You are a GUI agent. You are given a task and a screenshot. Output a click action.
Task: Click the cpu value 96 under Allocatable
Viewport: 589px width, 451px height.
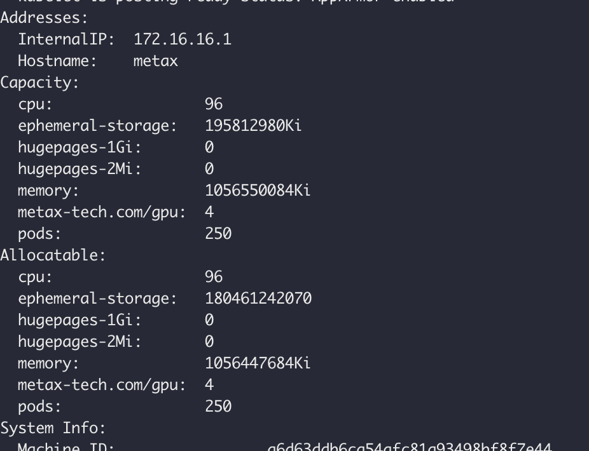coord(214,277)
